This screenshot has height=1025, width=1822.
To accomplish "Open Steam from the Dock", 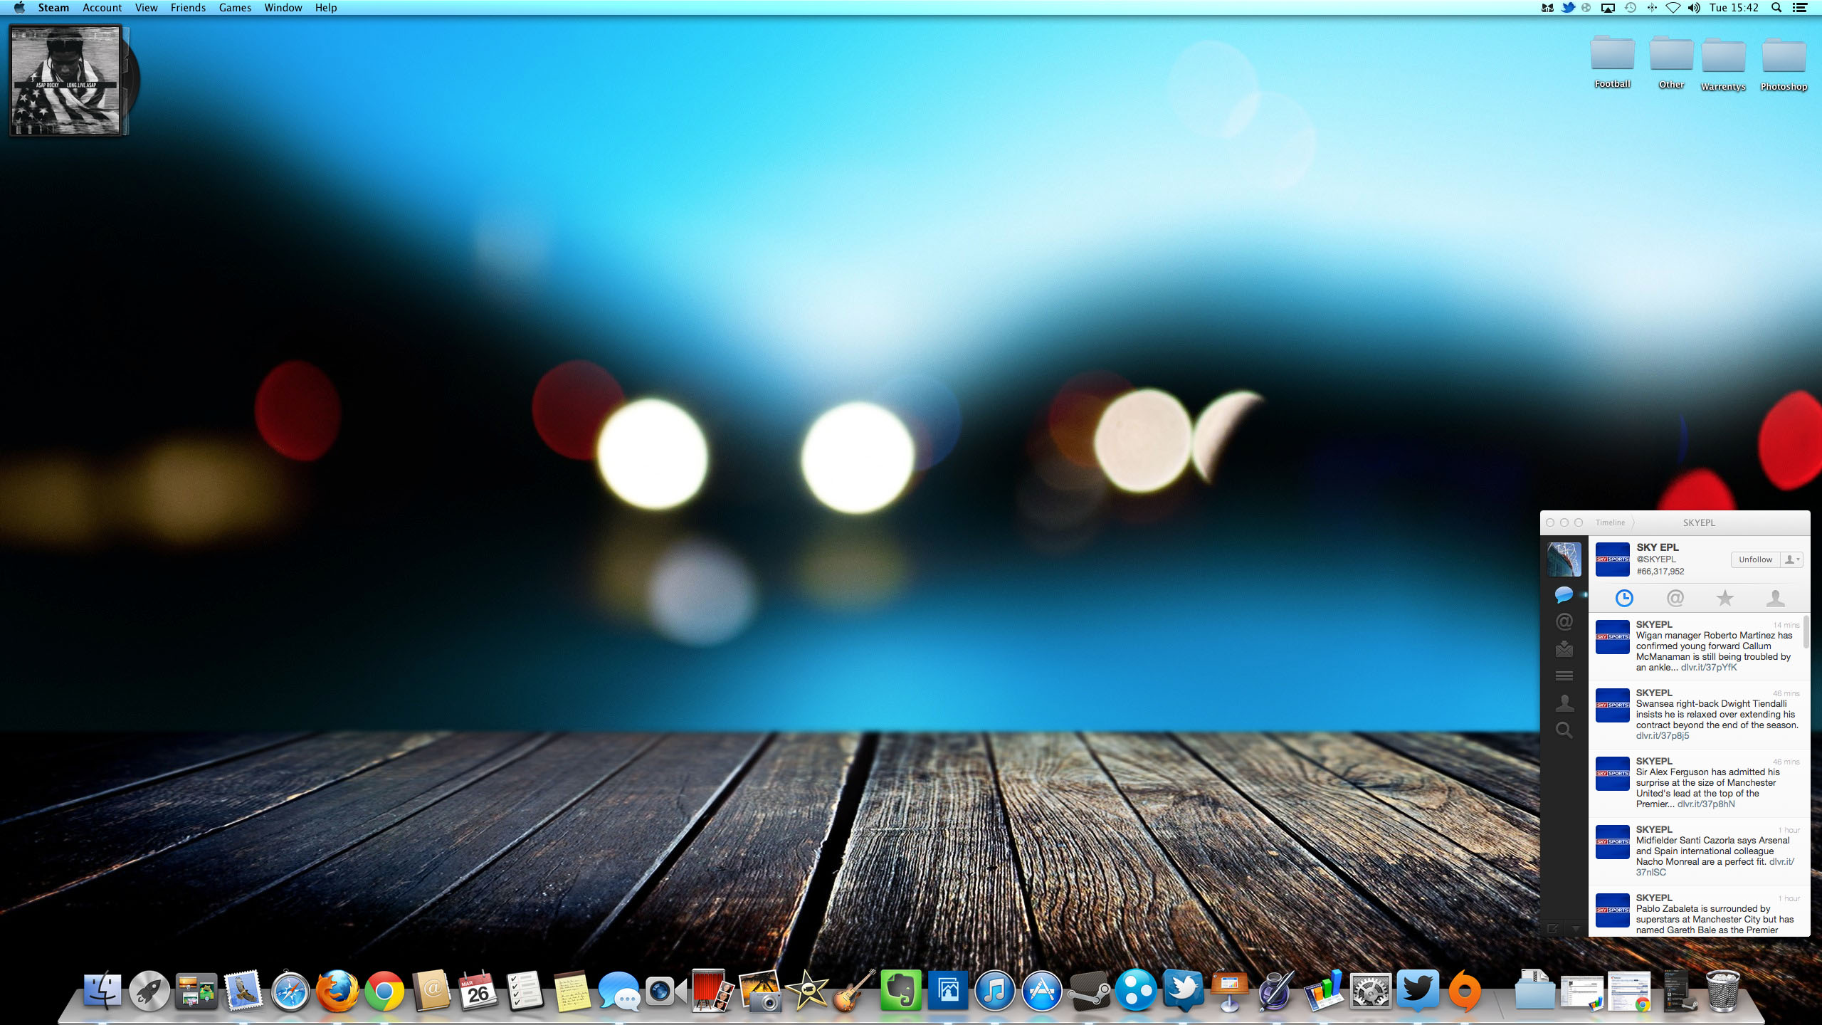I will (x=1089, y=991).
